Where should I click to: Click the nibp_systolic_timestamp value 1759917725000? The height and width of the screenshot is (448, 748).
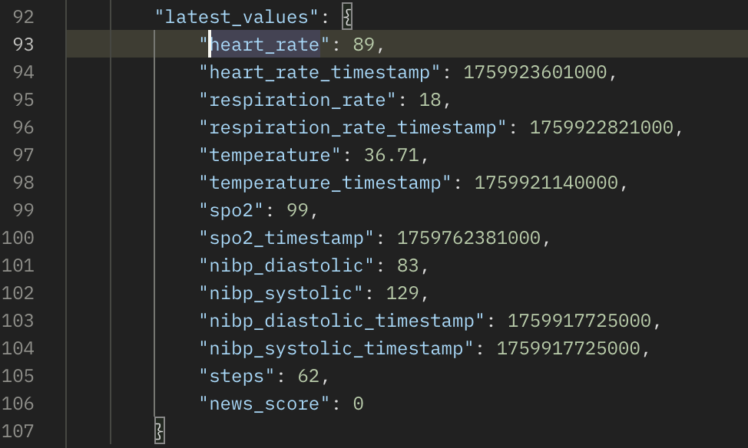[568, 348]
